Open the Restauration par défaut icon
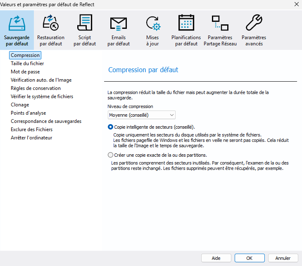 coord(50,23)
